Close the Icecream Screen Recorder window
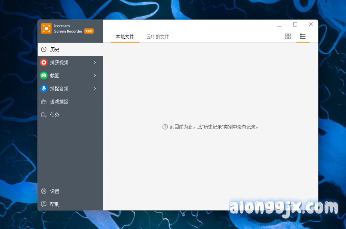346x229 pixels. click(x=311, y=25)
